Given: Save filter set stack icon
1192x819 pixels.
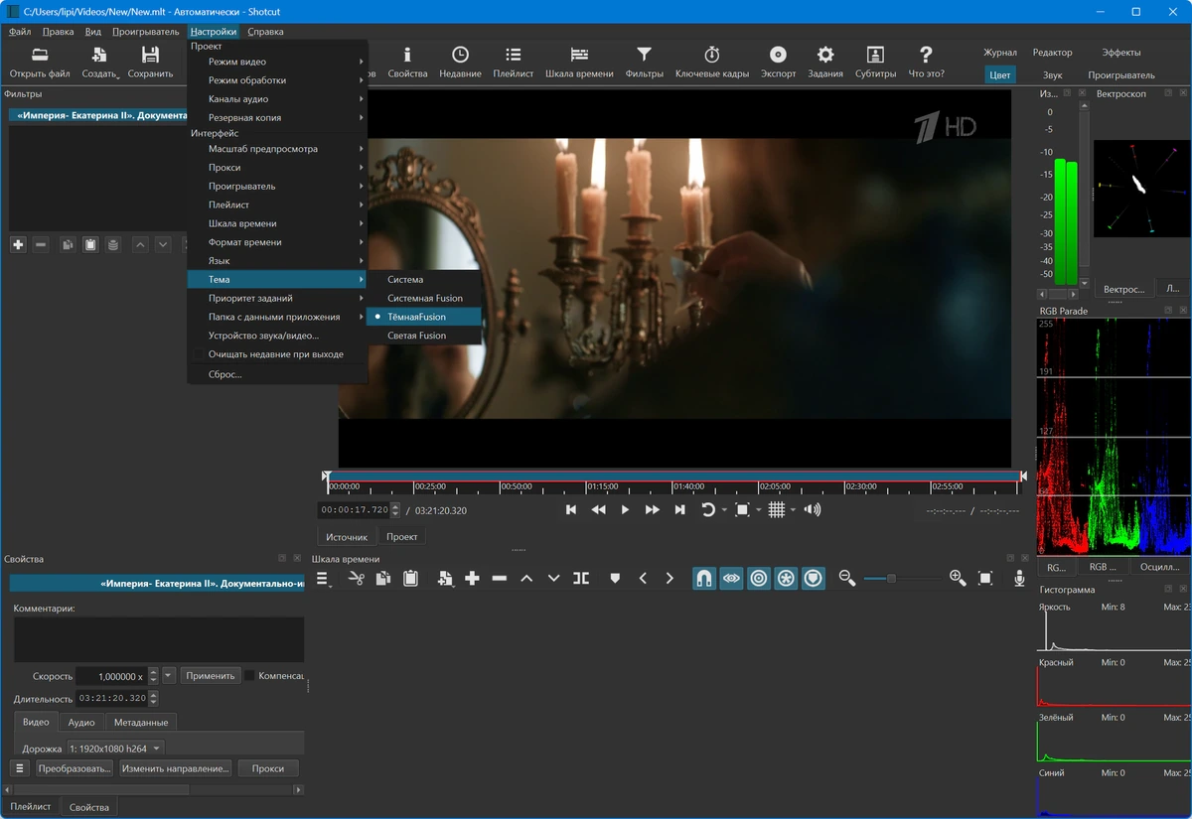Looking at the screenshot, I should (113, 244).
